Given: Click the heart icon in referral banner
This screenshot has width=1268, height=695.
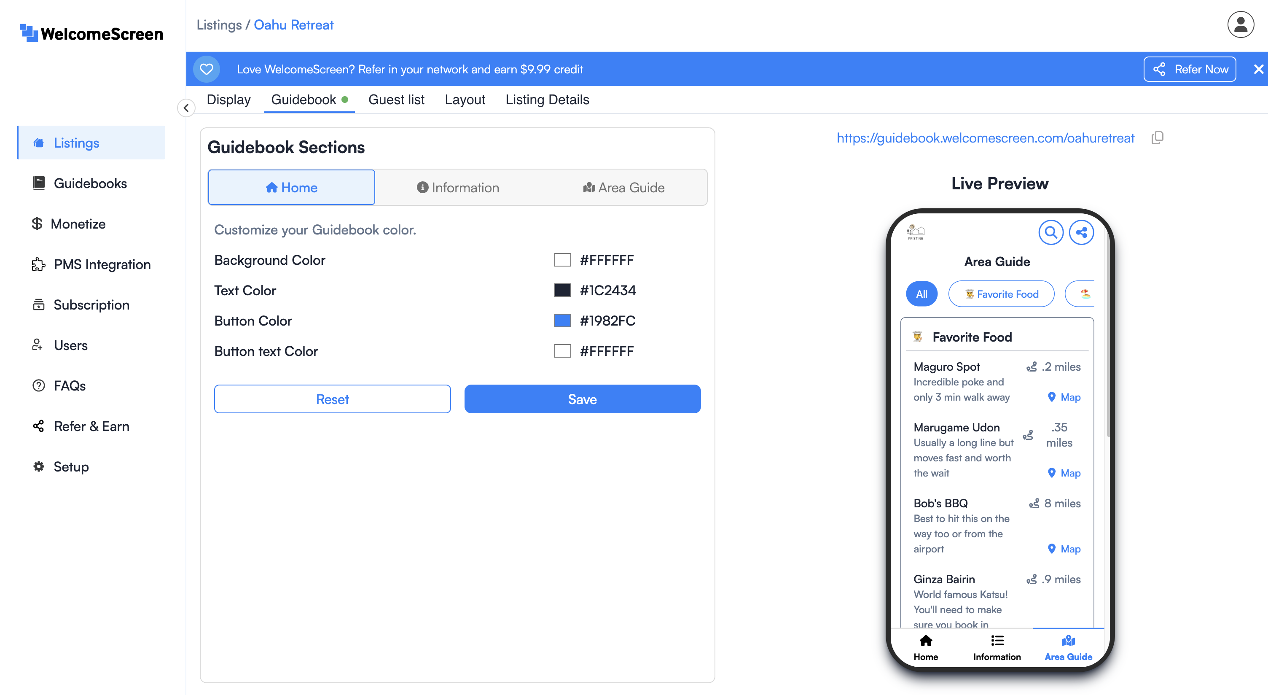Looking at the screenshot, I should (x=206, y=69).
